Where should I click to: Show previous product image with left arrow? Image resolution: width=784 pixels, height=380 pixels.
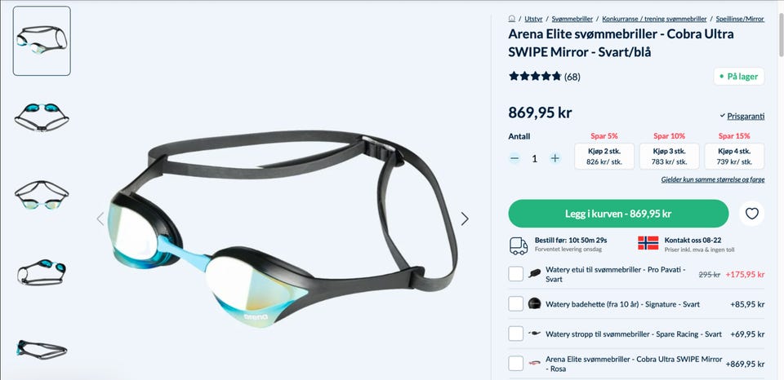pyautogui.click(x=100, y=219)
